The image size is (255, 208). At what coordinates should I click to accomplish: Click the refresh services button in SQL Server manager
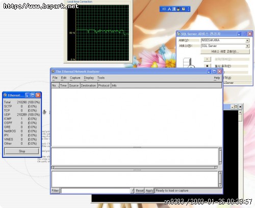pos(225,52)
